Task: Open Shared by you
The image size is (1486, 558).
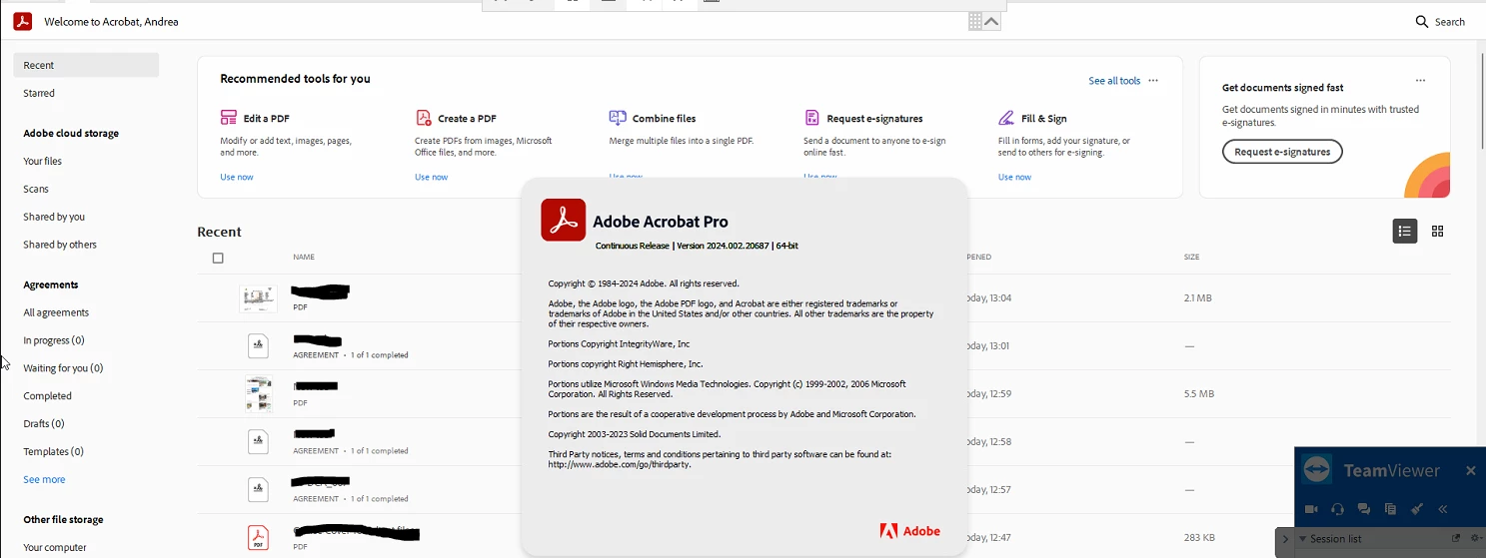Action: (54, 217)
